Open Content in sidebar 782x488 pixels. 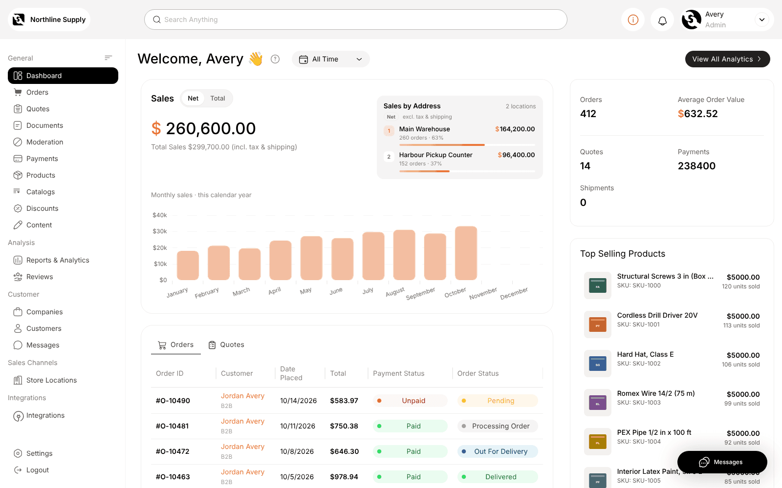tap(63, 225)
